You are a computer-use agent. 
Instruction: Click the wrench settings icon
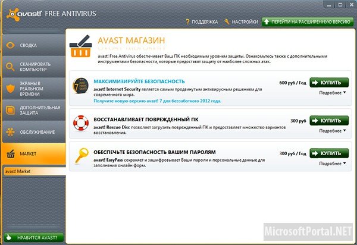227,22
